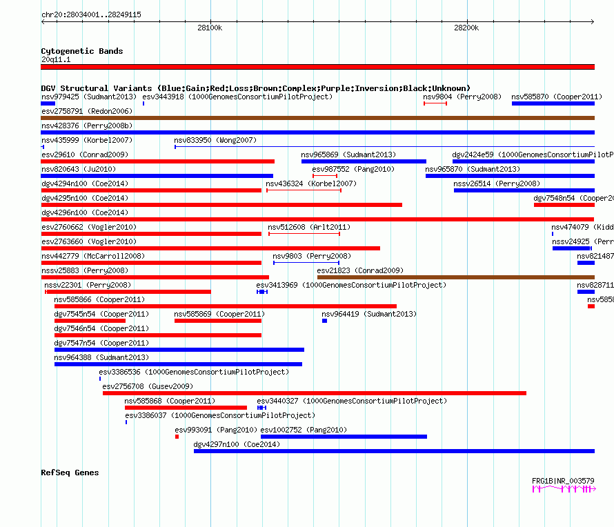Open the nsv585870 (Cooper2011) variant label
Image resolution: width=614 pixels, height=527 pixels.
(x=557, y=97)
